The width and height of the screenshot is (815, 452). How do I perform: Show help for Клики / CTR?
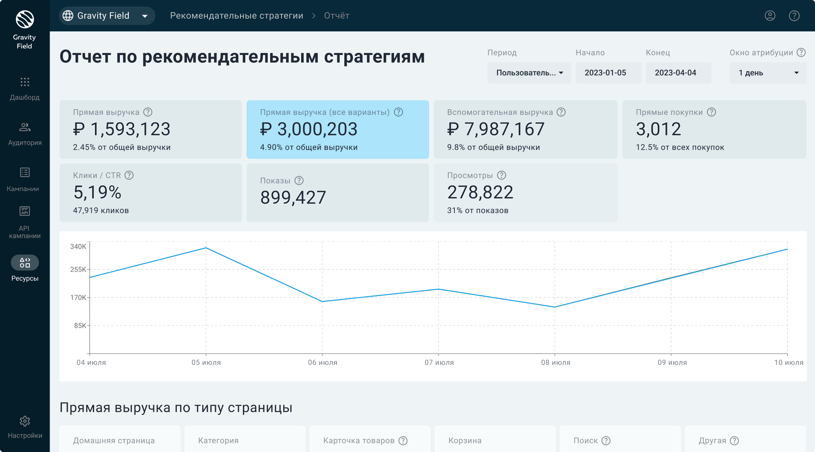[x=129, y=175]
